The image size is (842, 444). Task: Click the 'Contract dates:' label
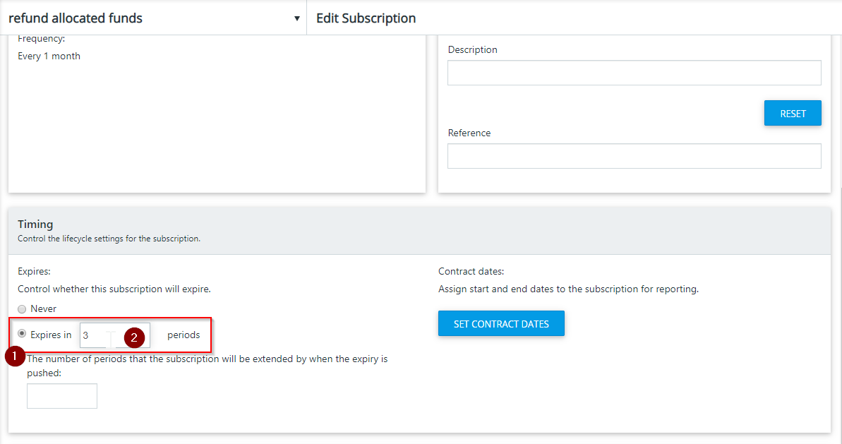click(x=471, y=272)
